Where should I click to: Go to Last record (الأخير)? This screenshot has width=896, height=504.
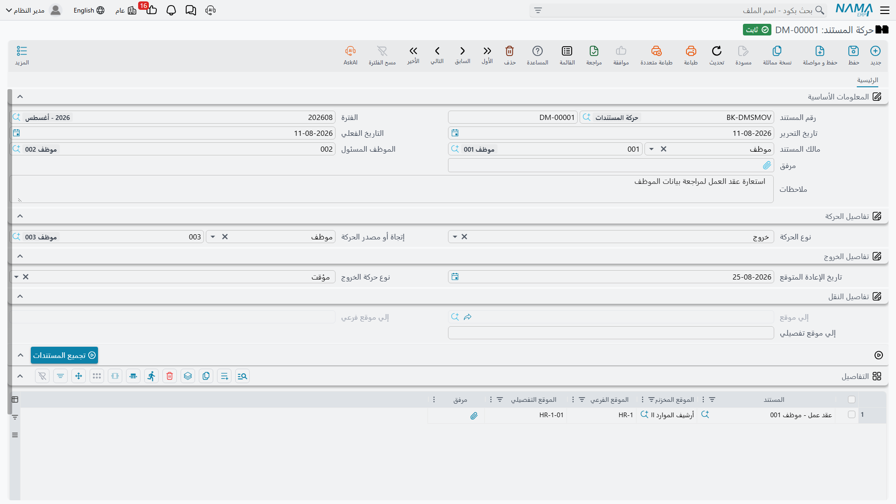[413, 51]
